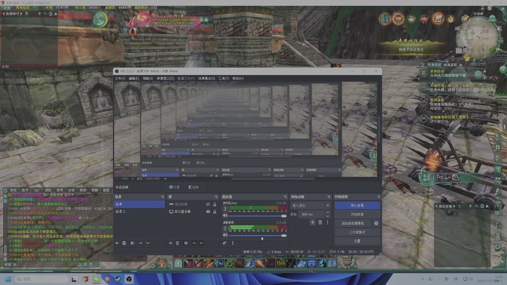Open the scene filters icon in Scenes panel
This screenshot has height=285, width=507.
(132, 243)
